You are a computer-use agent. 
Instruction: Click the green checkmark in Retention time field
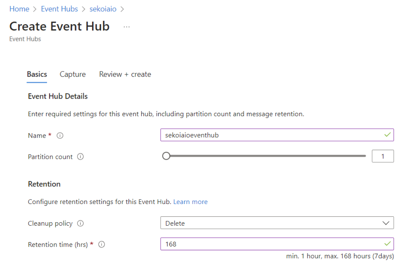pos(388,244)
